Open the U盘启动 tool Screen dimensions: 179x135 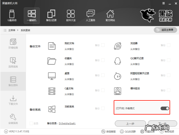pyautogui.click(x=12, y=16)
